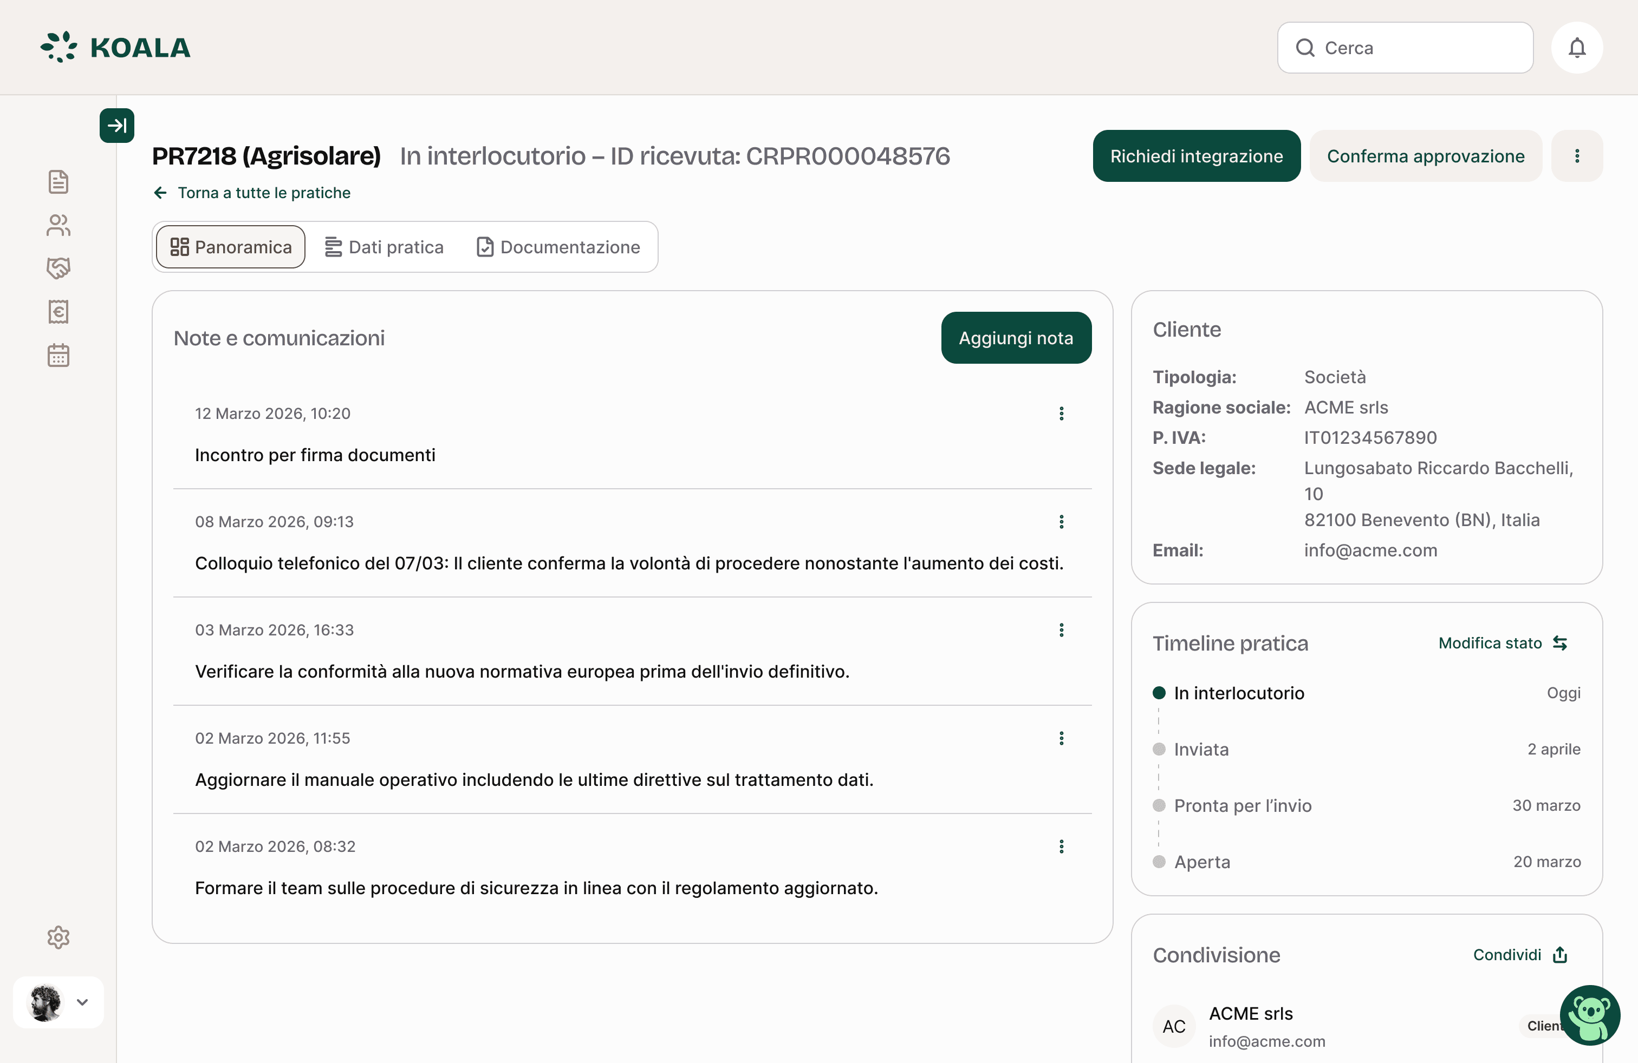Viewport: 1638px width, 1063px height.
Task: Click the user profile avatar photo
Action: coord(45,1002)
